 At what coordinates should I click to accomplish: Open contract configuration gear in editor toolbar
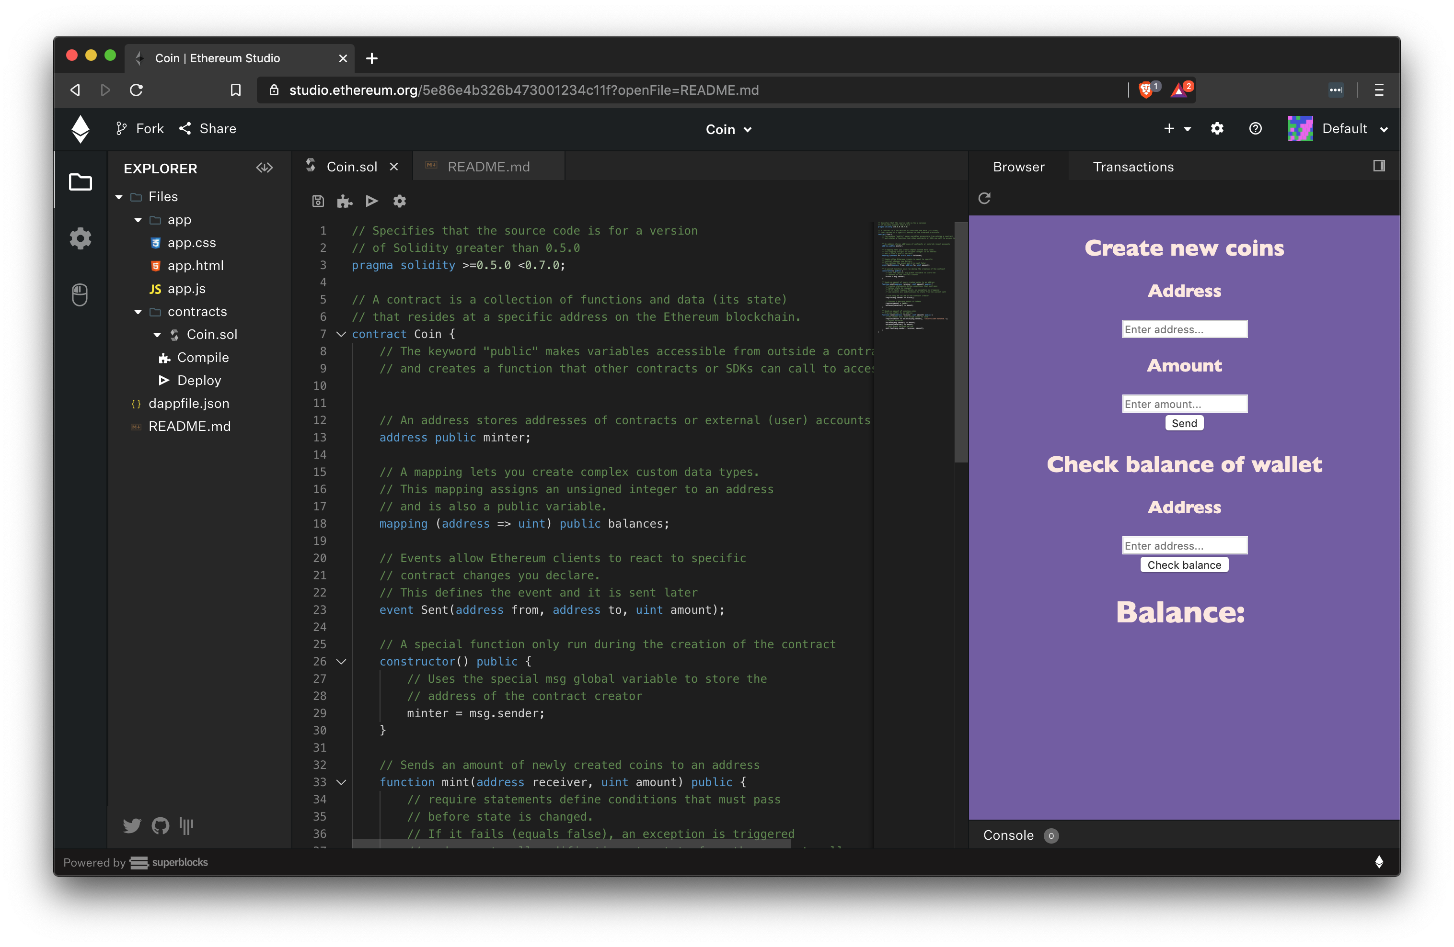400,202
